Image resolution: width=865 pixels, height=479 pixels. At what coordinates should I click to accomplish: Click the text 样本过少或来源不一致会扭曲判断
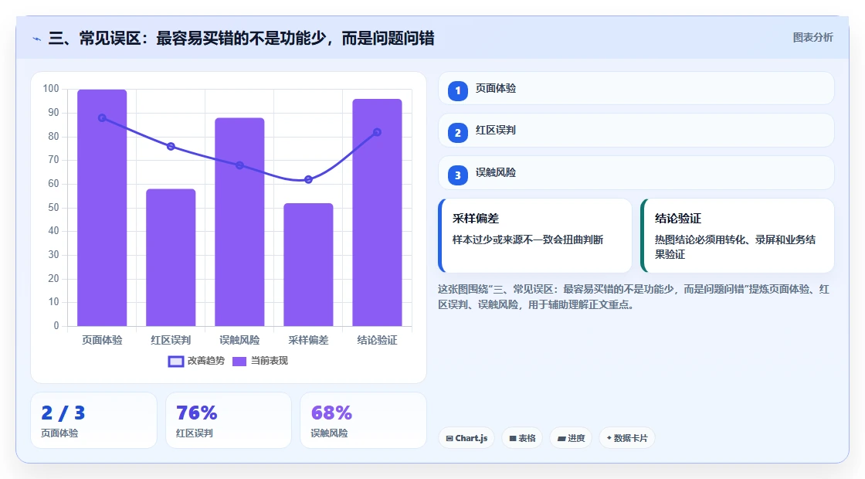point(528,240)
